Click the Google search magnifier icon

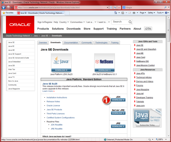(165, 7)
